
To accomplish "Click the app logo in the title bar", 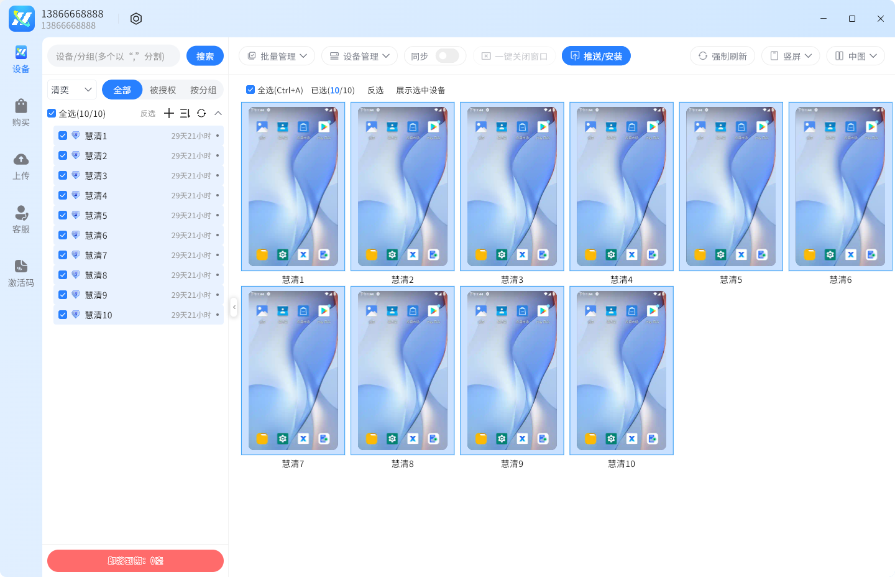I will point(22,19).
